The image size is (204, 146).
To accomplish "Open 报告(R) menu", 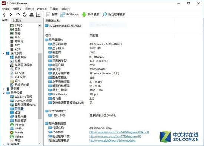I will [30, 9].
